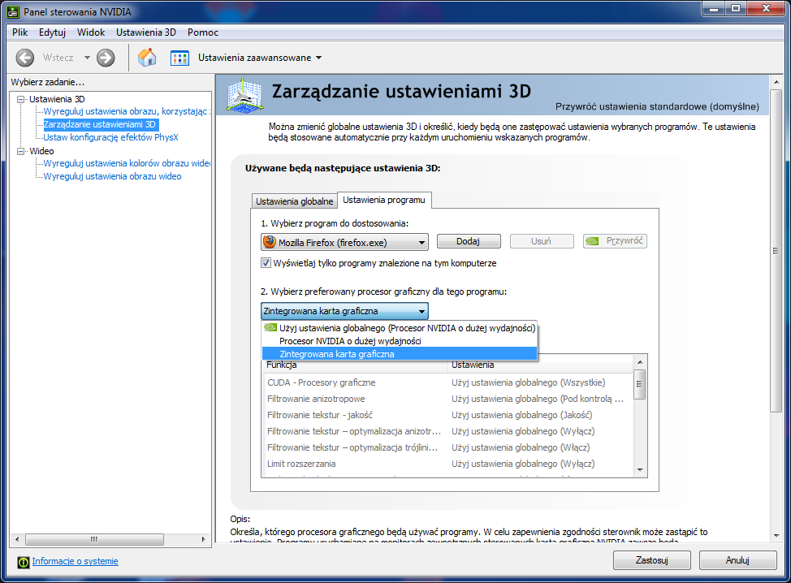Open the Home icon in toolbar
791x583 pixels.
pos(147,58)
